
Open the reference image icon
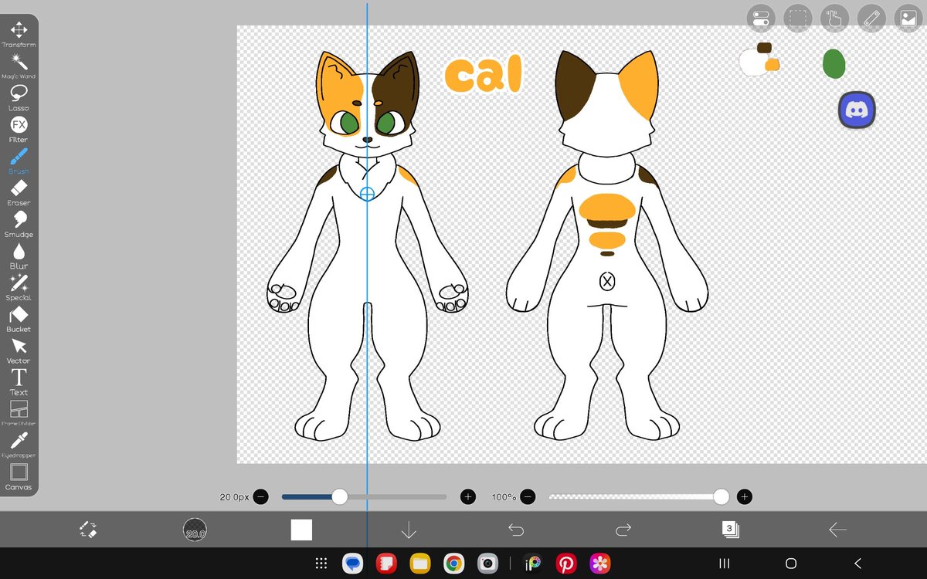(x=907, y=19)
